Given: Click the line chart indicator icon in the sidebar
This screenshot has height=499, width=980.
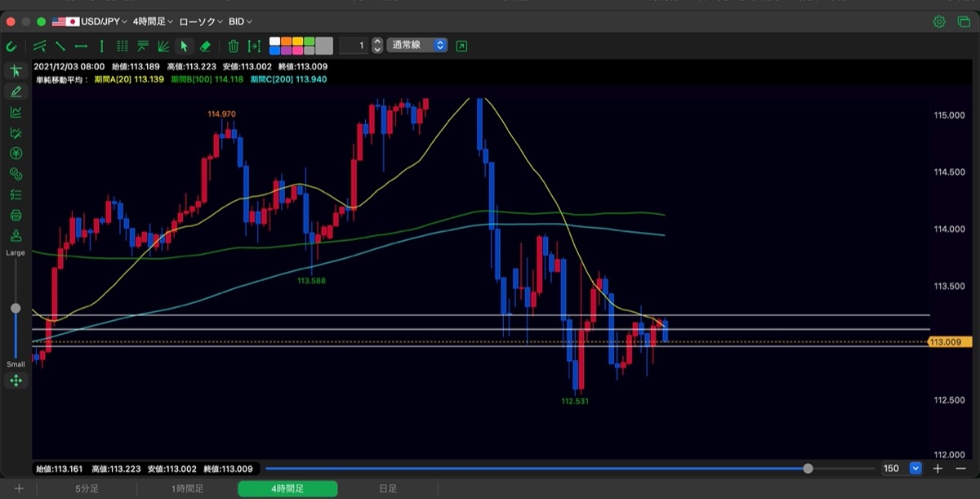Looking at the screenshot, I should pos(16,112).
